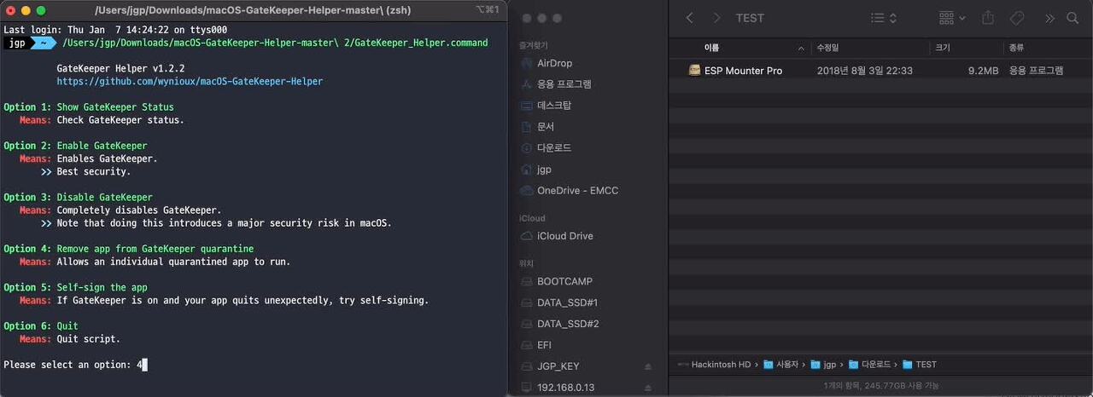The image size is (1093, 397).
Task: Go back in Finder history
Action: (x=690, y=18)
